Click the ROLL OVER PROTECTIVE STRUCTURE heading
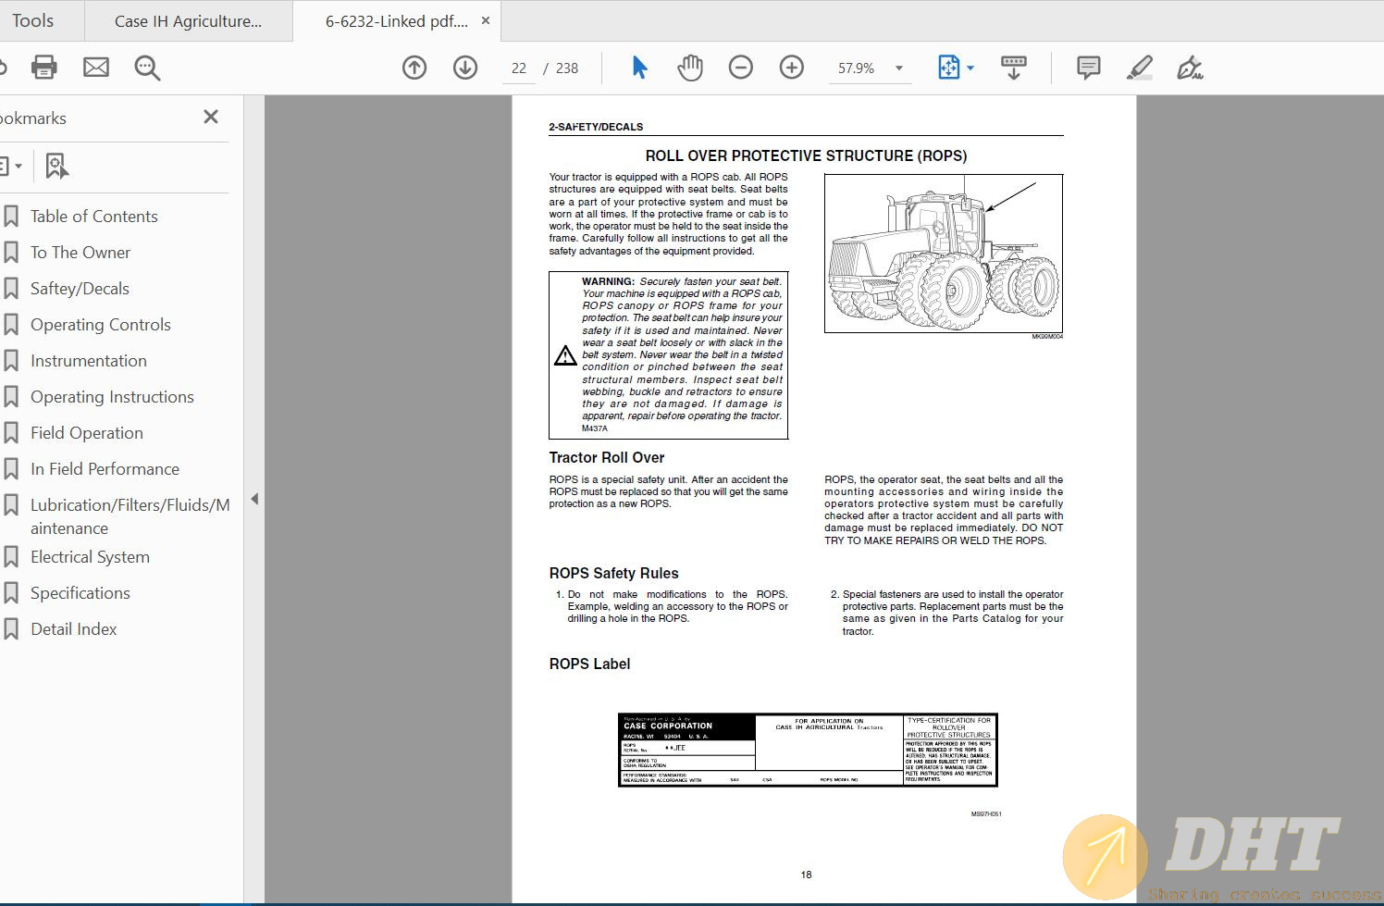The width and height of the screenshot is (1384, 906). click(806, 155)
